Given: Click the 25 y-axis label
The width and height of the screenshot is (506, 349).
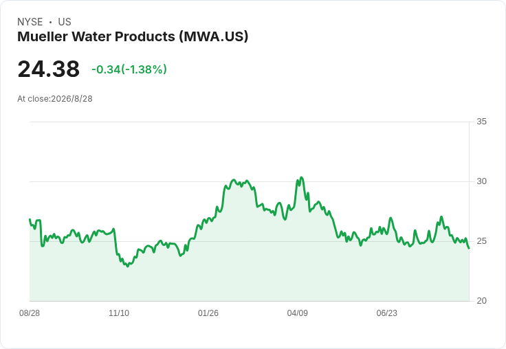Looking at the screenshot, I should point(481,241).
